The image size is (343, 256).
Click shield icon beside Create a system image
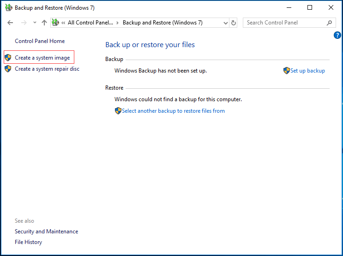(x=8, y=58)
